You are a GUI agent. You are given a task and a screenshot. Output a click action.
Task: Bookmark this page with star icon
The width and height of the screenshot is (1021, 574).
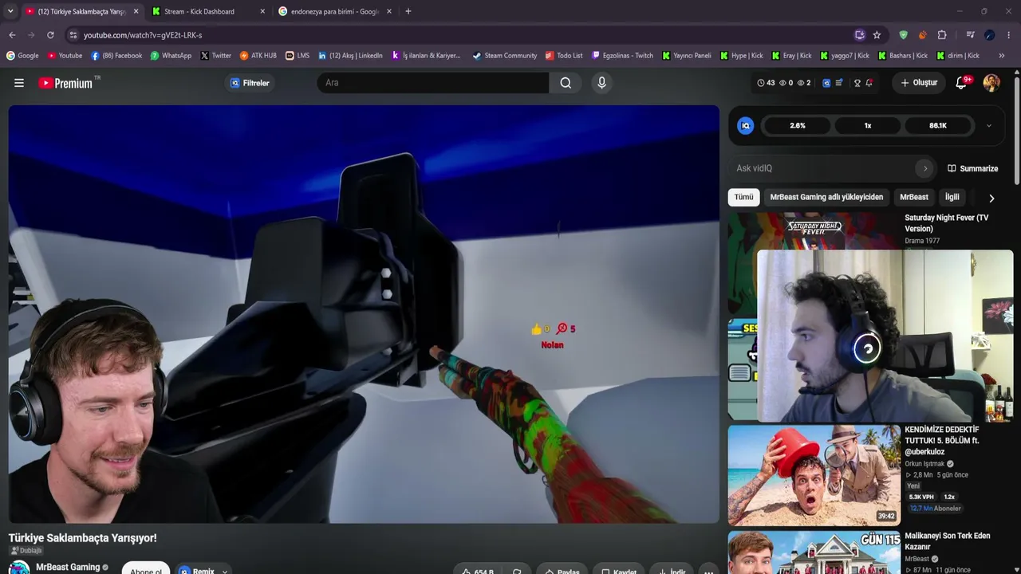click(877, 35)
